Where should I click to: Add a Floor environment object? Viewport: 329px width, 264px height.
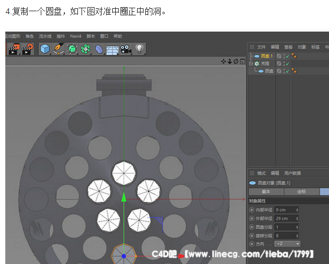[112, 50]
